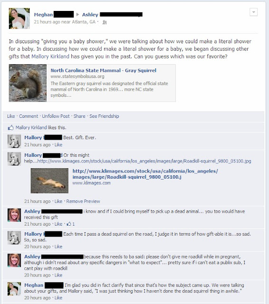269x304 pixels.
Task: Open the roadkill squirrel preview image
Action: [49, 180]
